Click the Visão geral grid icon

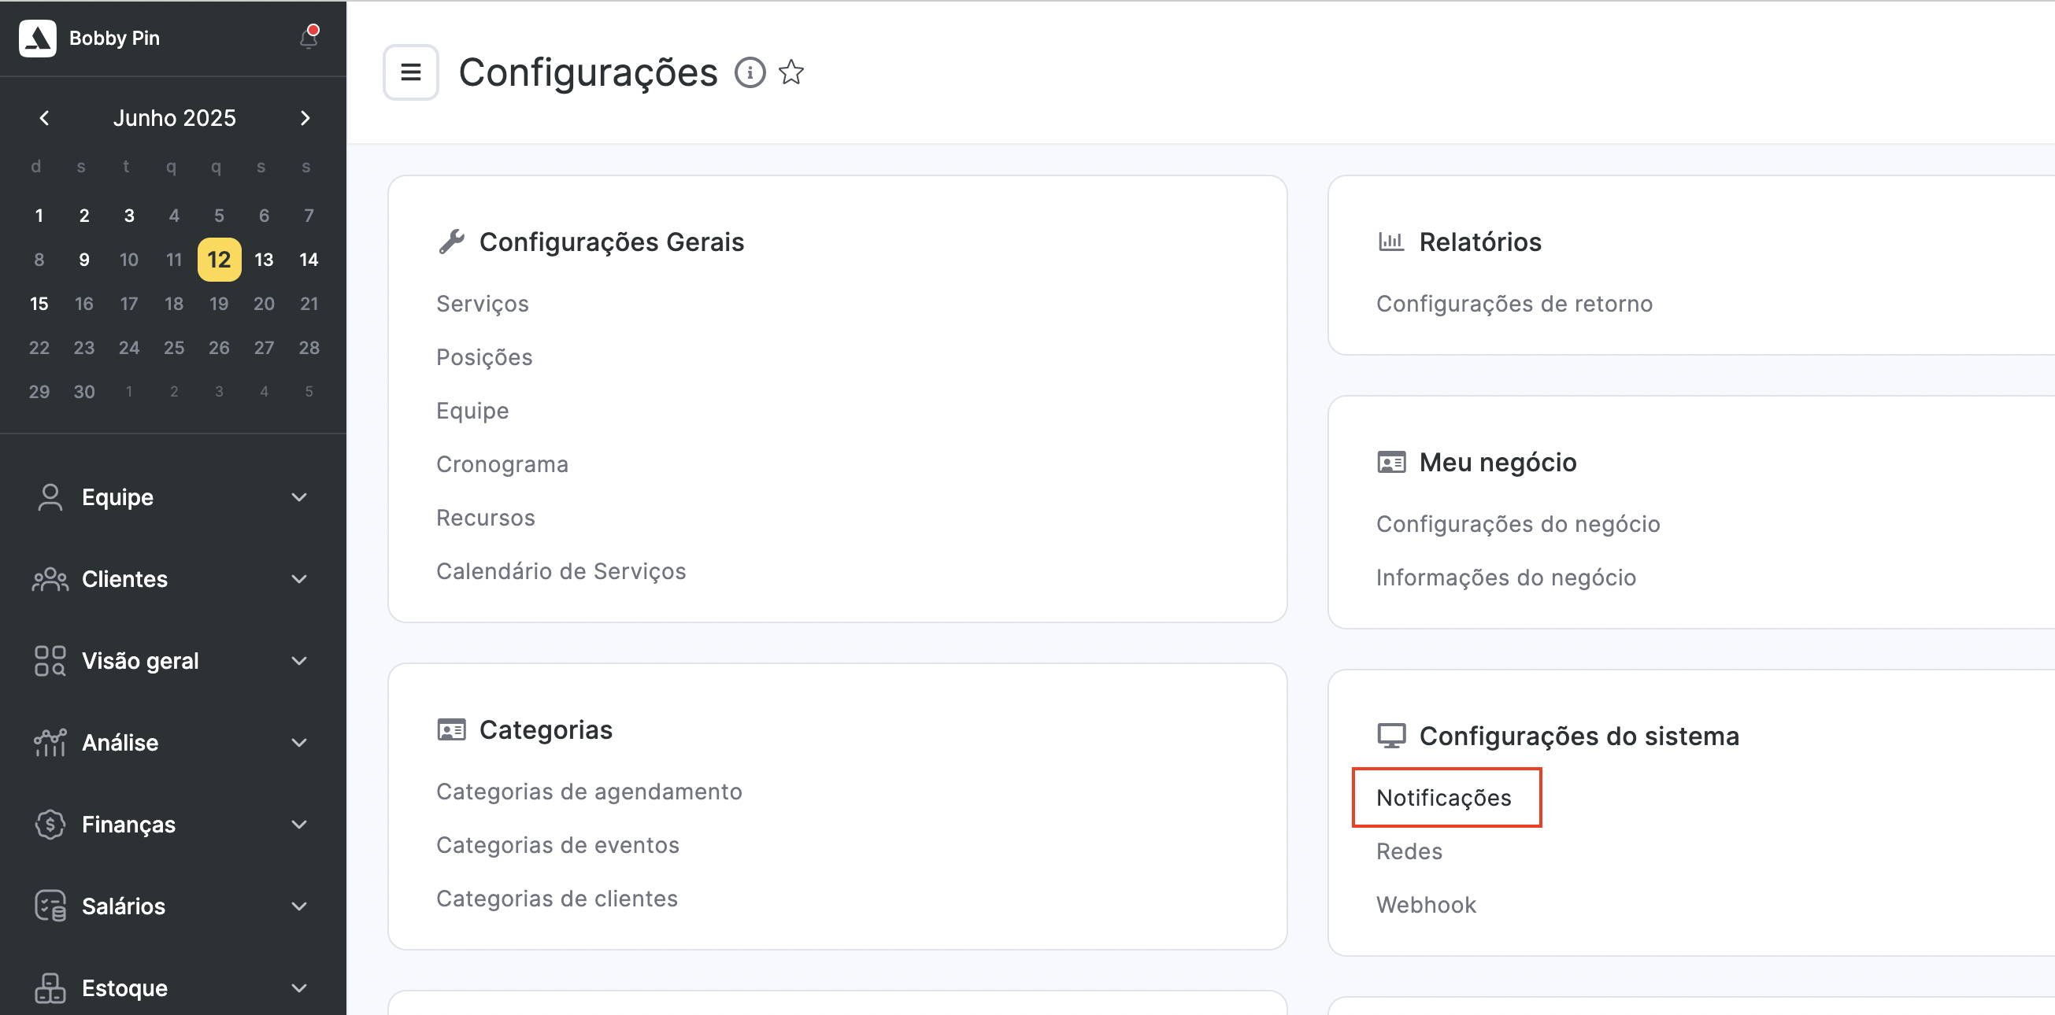[x=50, y=661]
